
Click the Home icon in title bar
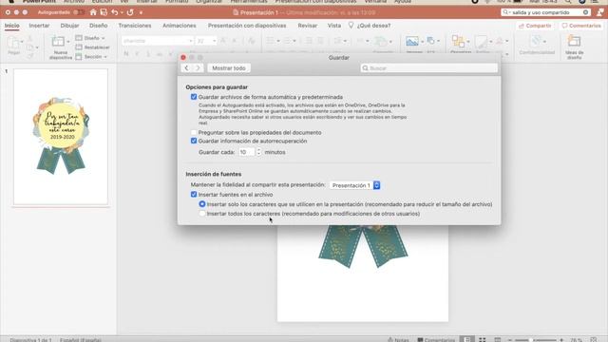(93, 12)
